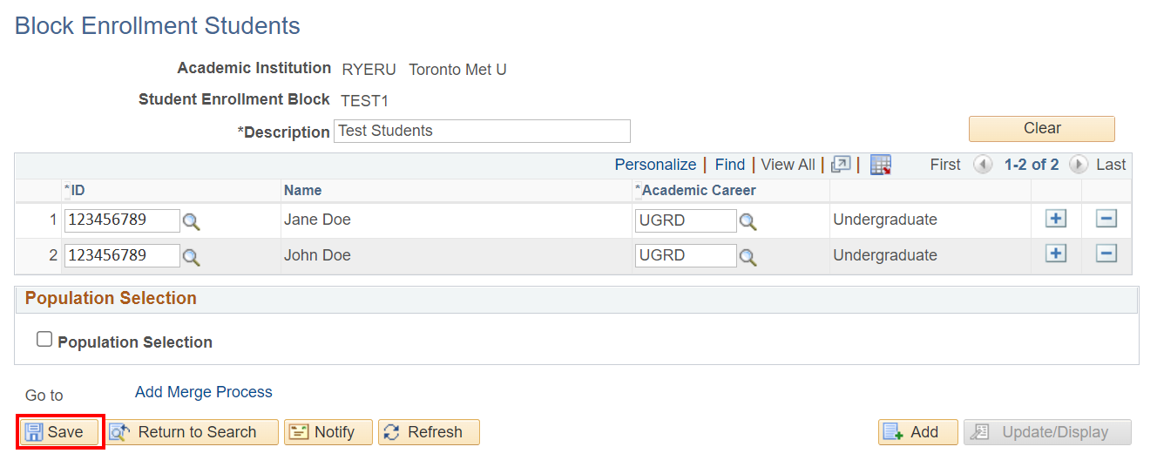This screenshot has width=1157, height=467.
Task: Show next row arrow in grid
Action: pos(1078,165)
